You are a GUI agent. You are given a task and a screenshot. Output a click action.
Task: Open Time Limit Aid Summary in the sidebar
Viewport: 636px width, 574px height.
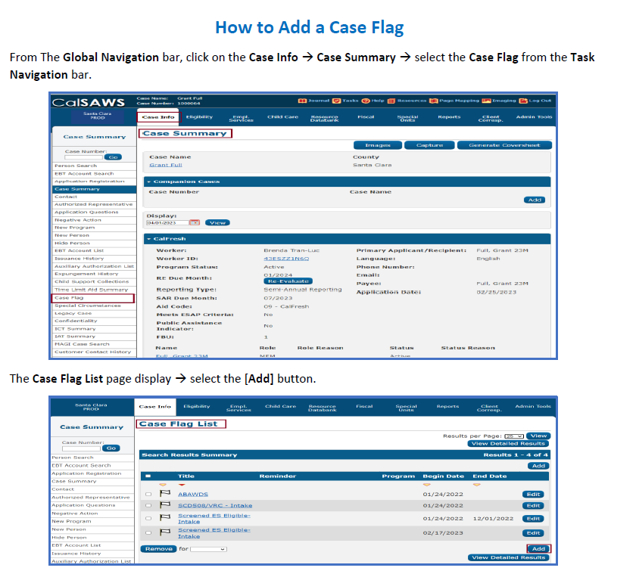tap(94, 290)
